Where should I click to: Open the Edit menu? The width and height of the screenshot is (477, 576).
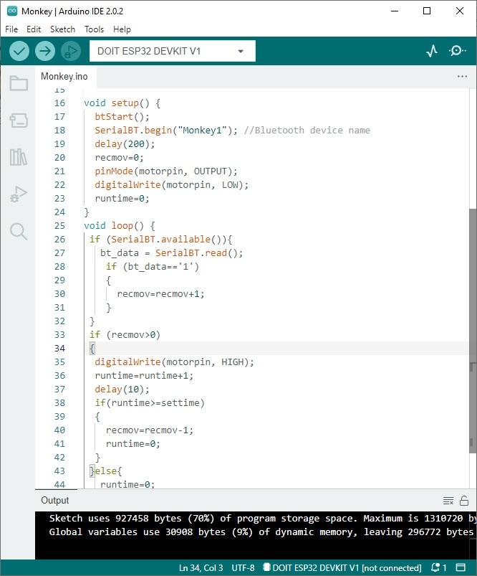tap(34, 29)
